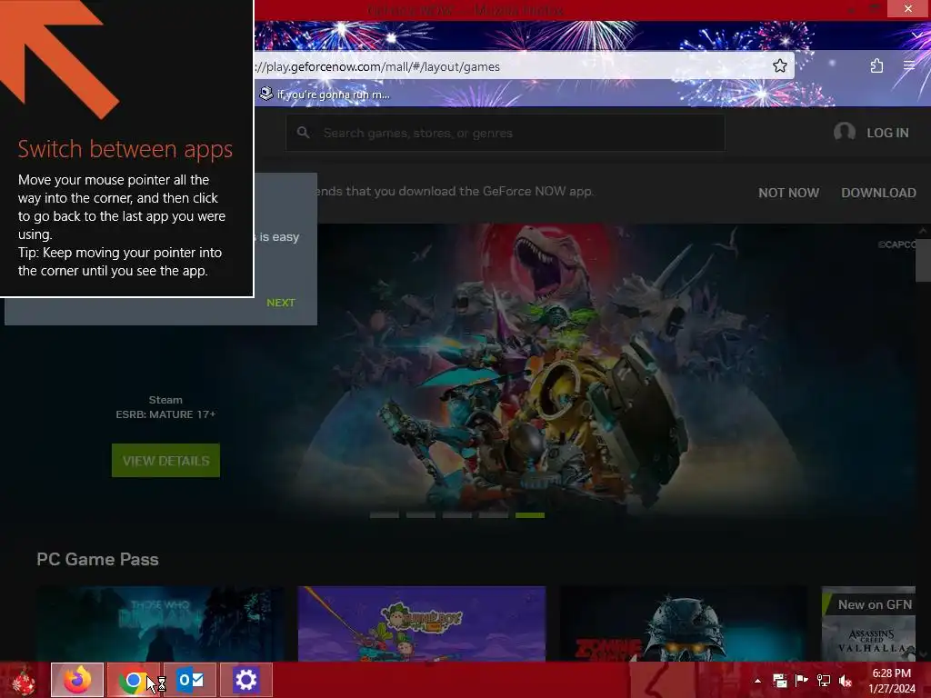
Task: Click VIEW DETAILS for the featured game
Action: [165, 461]
